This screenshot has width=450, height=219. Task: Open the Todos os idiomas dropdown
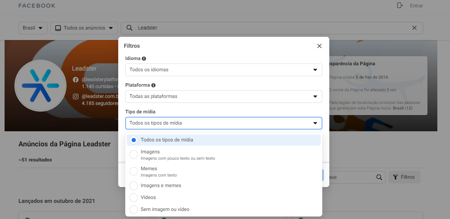[224, 69]
